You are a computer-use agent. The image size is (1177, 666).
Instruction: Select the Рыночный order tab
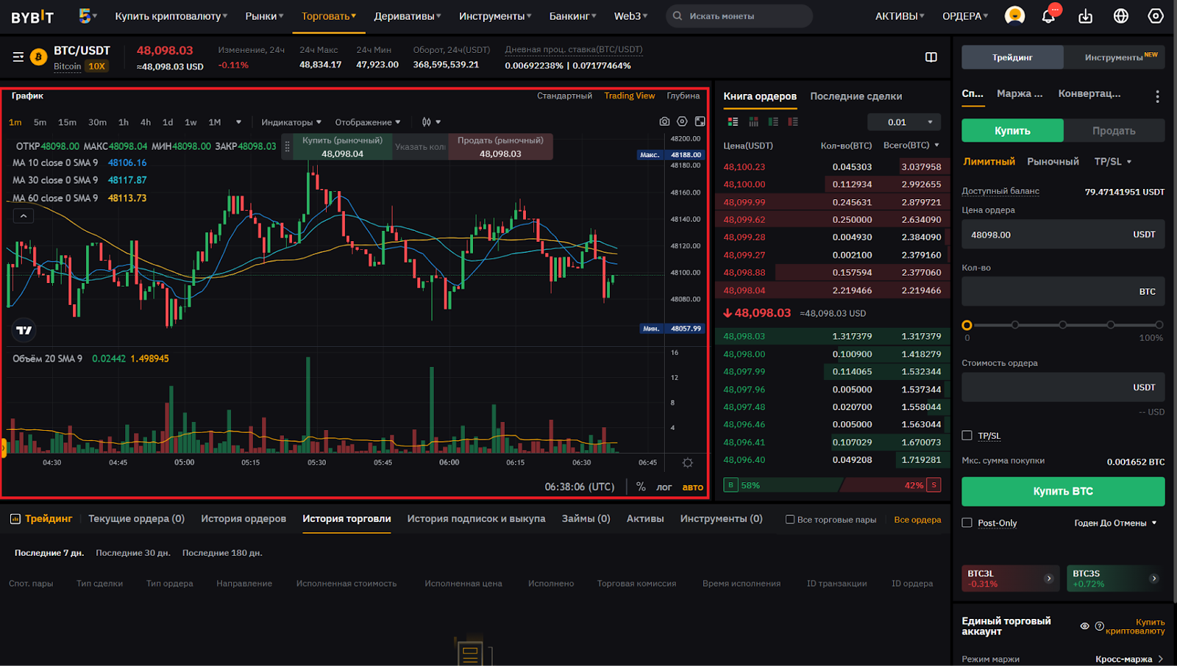(x=1053, y=162)
